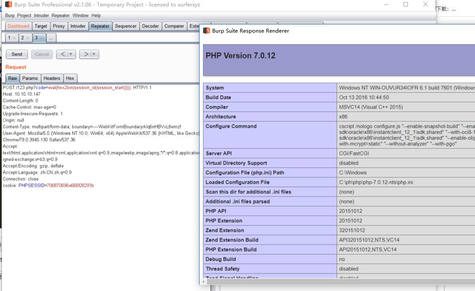The width and height of the screenshot is (475, 291).
Task: Open the back history dropdown arrow
Action: [71, 54]
